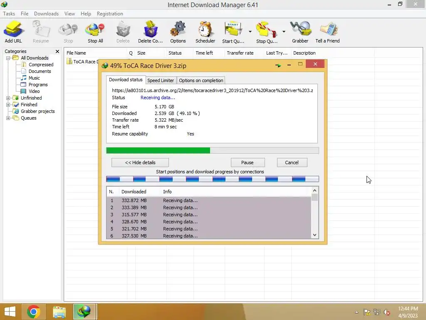The width and height of the screenshot is (426, 320).
Task: Click the Delete Completed toolbar icon
Action: point(150,32)
